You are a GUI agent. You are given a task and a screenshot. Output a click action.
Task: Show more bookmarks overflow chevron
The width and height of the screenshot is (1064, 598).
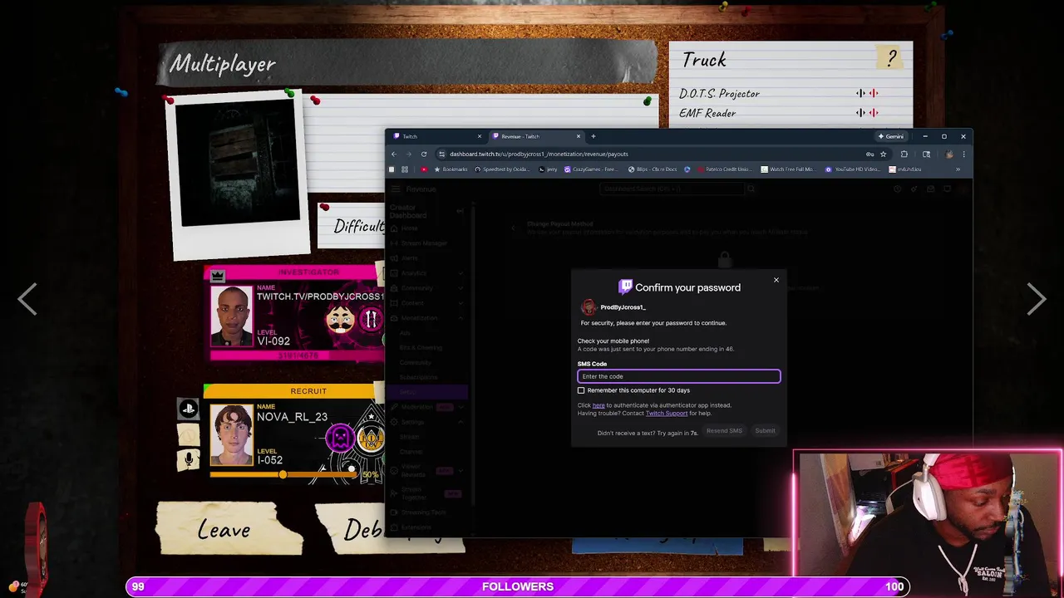[x=958, y=169]
